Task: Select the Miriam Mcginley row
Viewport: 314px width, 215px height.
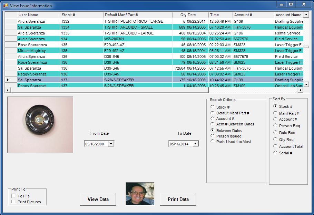Action: [32, 51]
